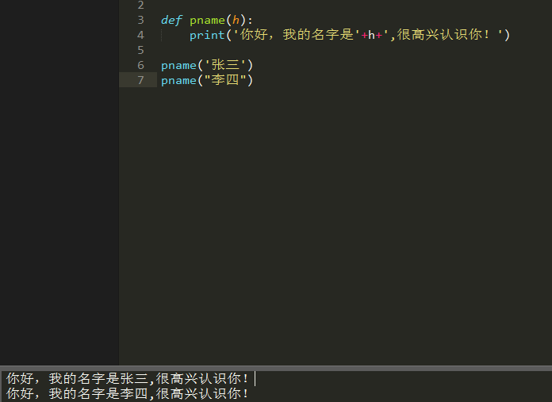552x402 pixels.
Task: Click line number 4 in the gutter
Action: pos(141,35)
